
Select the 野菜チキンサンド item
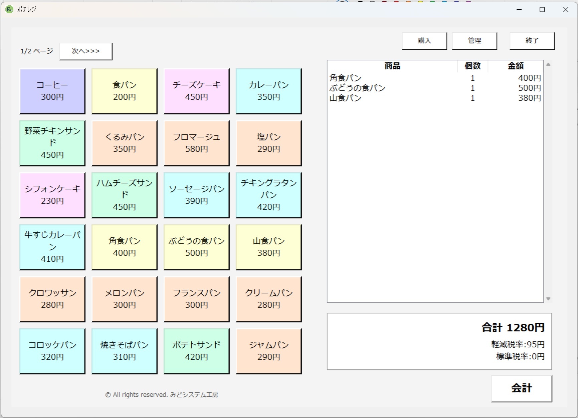click(52, 143)
